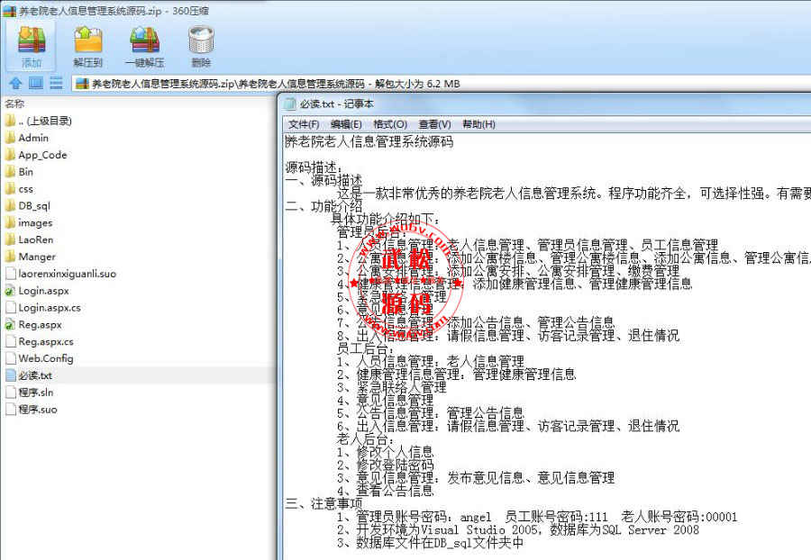Viewport: 811px width, 560px height.
Task: Select the DB_sql folder icon
Action: click(10, 205)
